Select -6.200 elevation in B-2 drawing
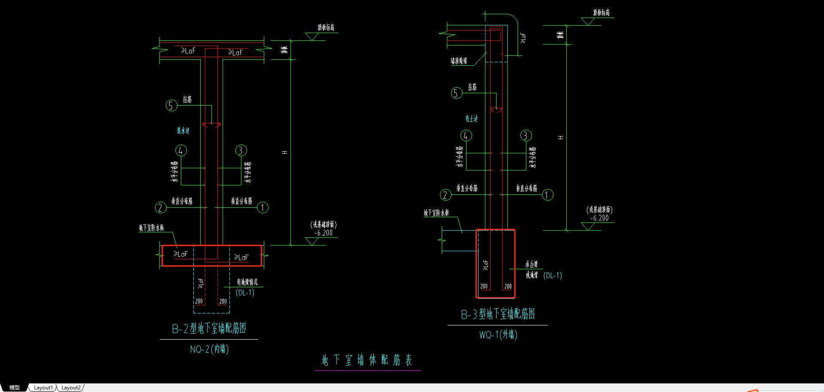824x392 pixels. point(323,233)
